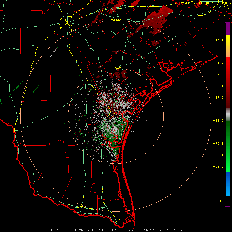
Task: Click the 76.7 velocity scale value
Action: 219,52
